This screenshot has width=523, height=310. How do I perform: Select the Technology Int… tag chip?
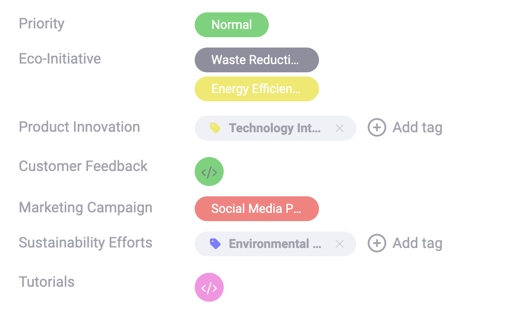274,128
